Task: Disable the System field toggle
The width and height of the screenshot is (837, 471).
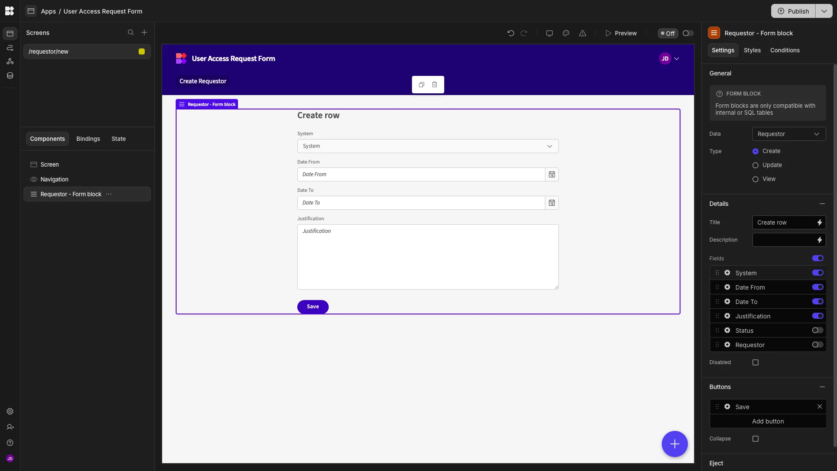Action: pyautogui.click(x=817, y=273)
